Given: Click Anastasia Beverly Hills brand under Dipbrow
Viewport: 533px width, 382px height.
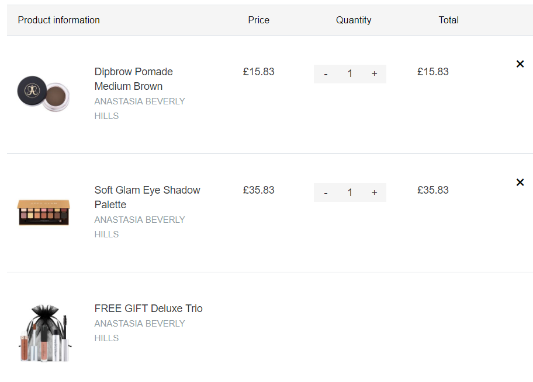Looking at the screenshot, I should tap(140, 108).
